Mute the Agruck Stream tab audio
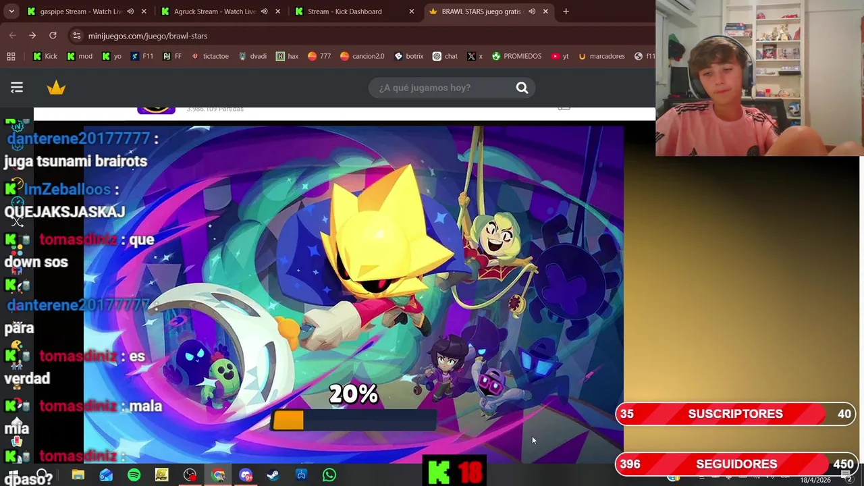This screenshot has height=486, width=864. tap(264, 11)
